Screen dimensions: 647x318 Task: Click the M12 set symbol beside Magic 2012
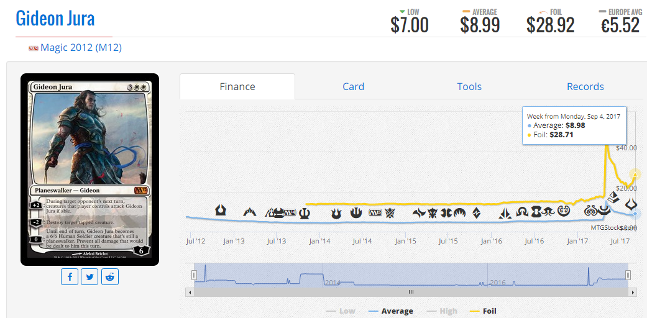coord(34,48)
